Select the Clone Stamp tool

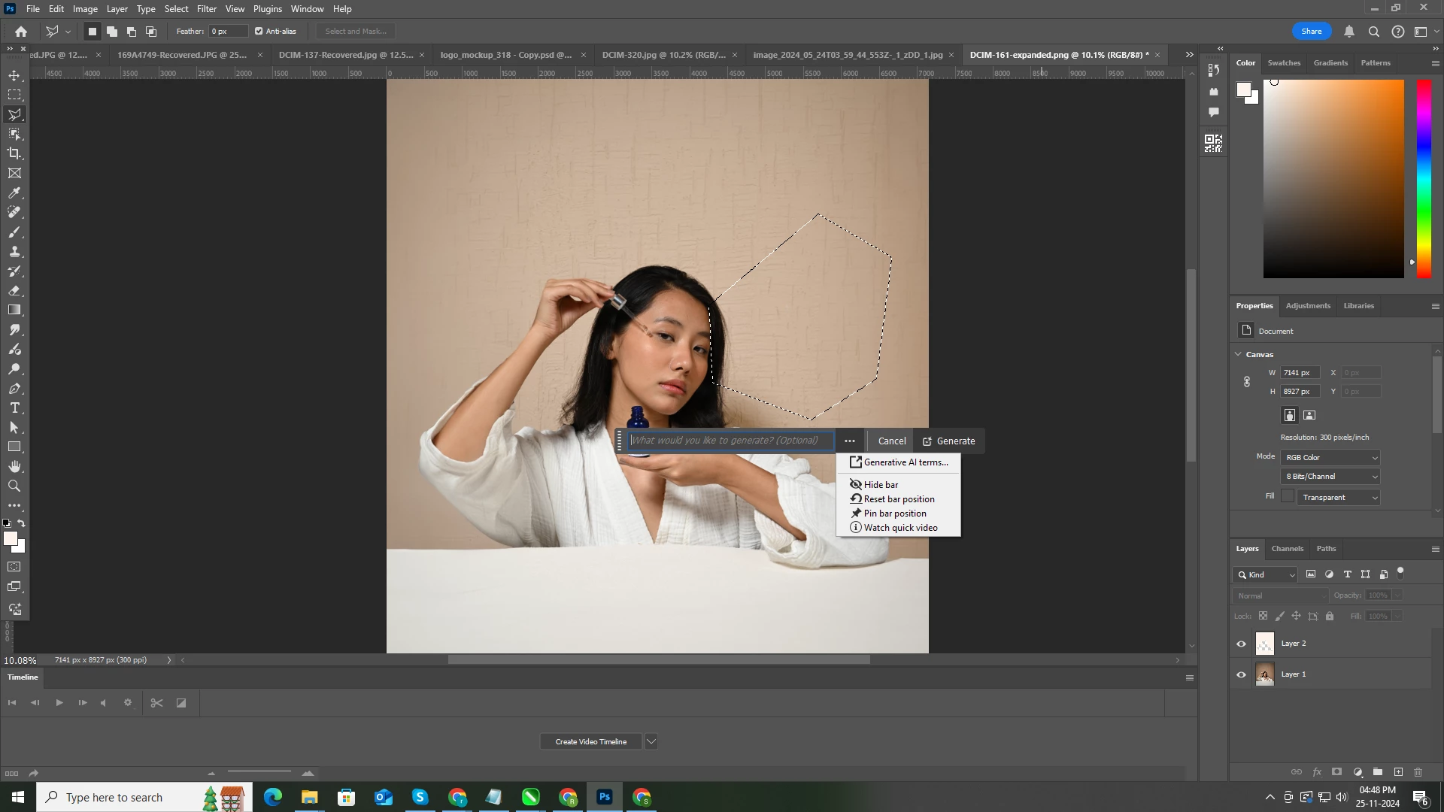tap(14, 252)
